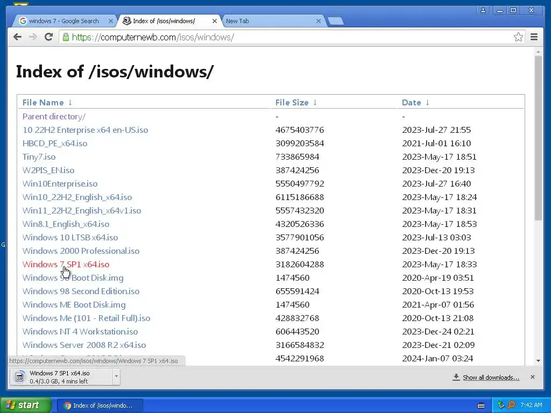Close the downloads bar
Viewport: 551px width, 413px height.
click(x=532, y=377)
